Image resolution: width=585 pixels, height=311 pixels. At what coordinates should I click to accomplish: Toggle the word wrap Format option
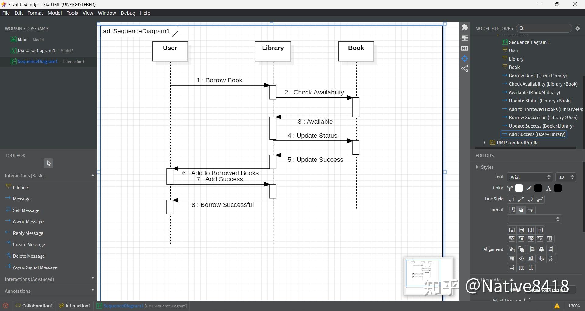(x=530, y=210)
